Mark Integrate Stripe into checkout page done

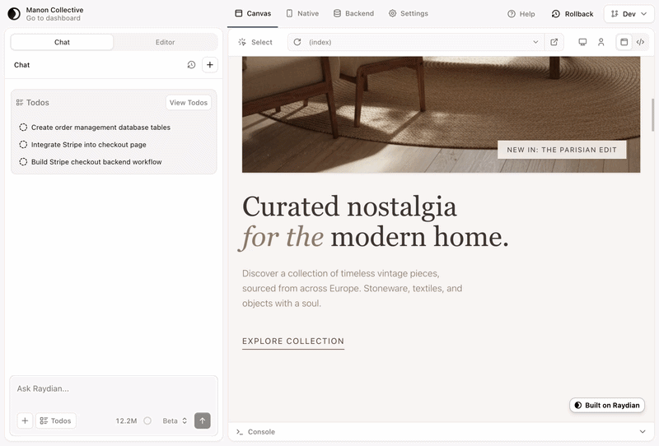pos(23,145)
